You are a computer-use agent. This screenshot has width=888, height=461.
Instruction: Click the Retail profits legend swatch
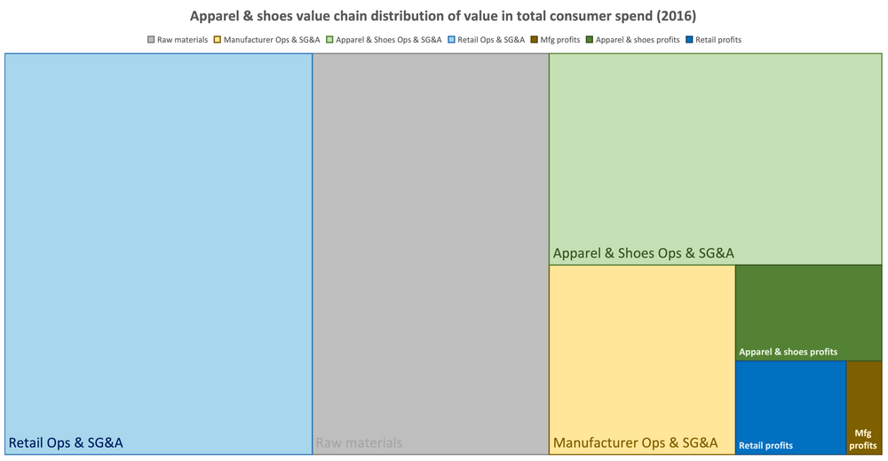[x=689, y=40]
